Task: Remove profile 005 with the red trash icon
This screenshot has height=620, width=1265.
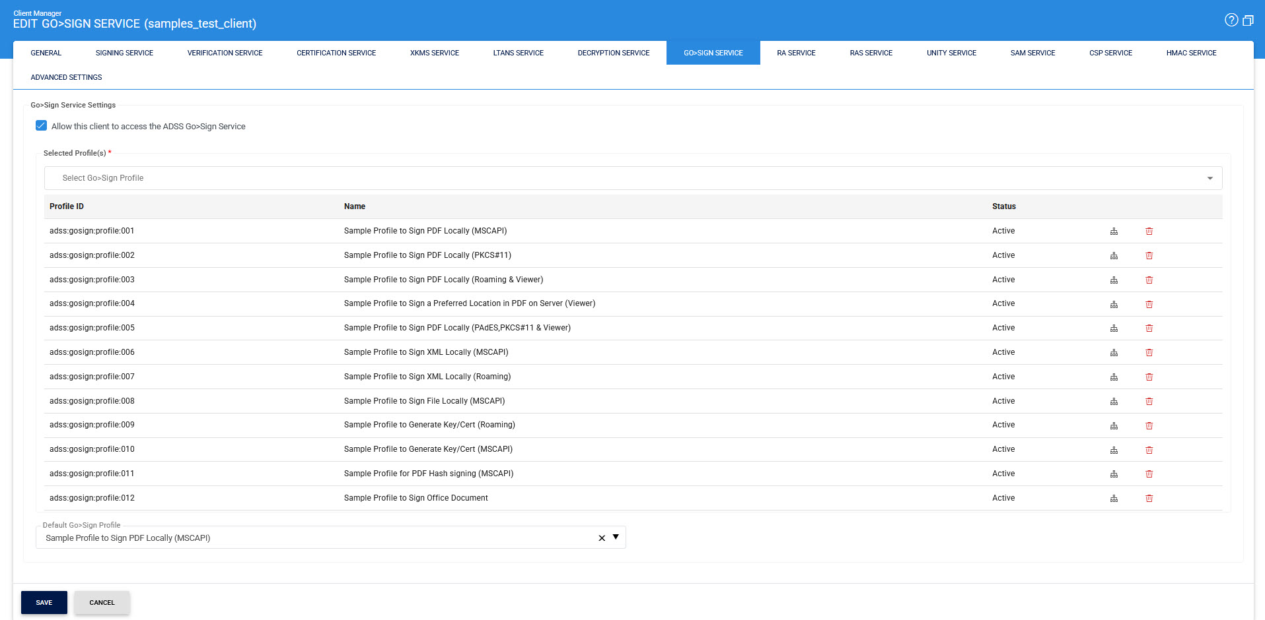Action: [1149, 328]
